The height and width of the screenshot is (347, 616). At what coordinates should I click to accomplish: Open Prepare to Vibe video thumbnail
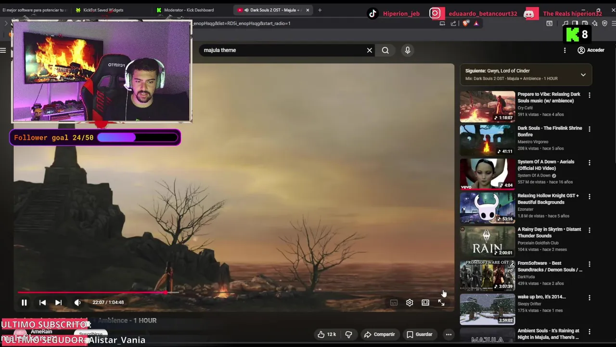coord(487,107)
